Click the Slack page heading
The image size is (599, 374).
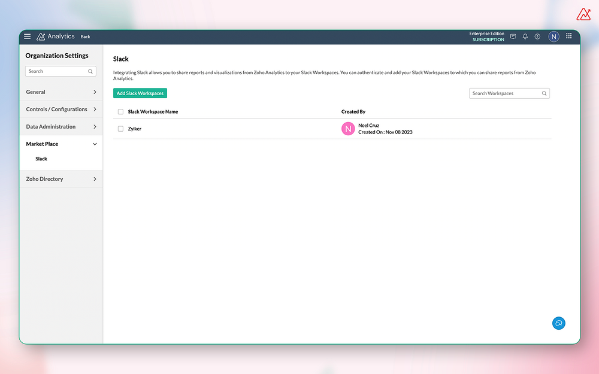[121, 59]
